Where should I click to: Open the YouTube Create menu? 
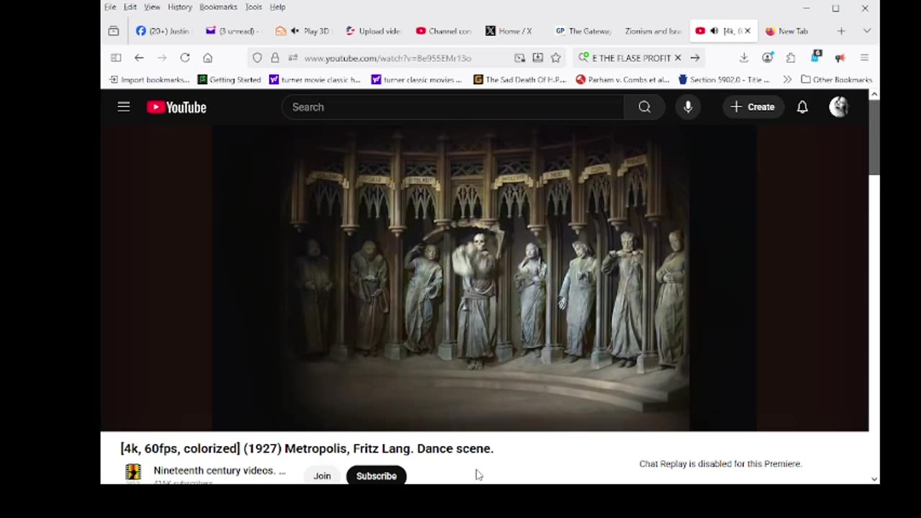[753, 107]
